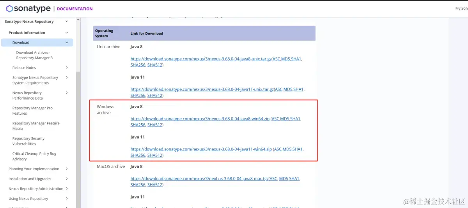Open SHA512 checksum for java8-unix archive

(x=155, y=65)
